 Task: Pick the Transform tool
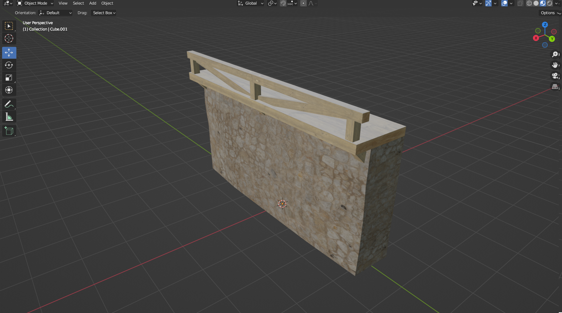[x=9, y=90]
